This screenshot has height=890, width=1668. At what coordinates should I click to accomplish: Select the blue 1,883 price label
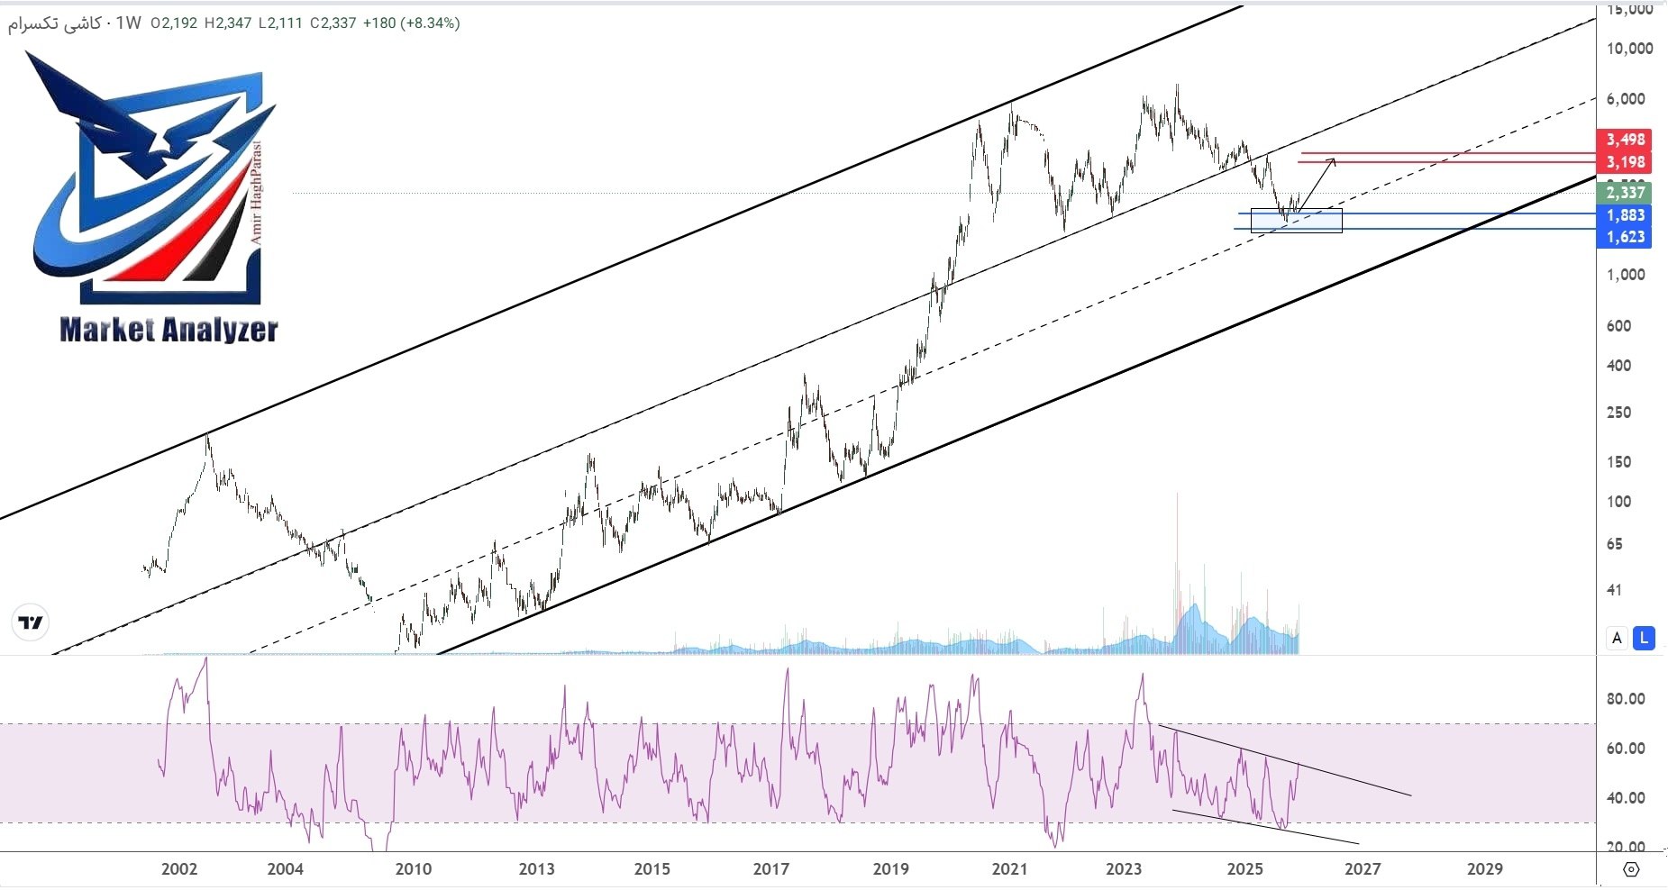point(1626,215)
